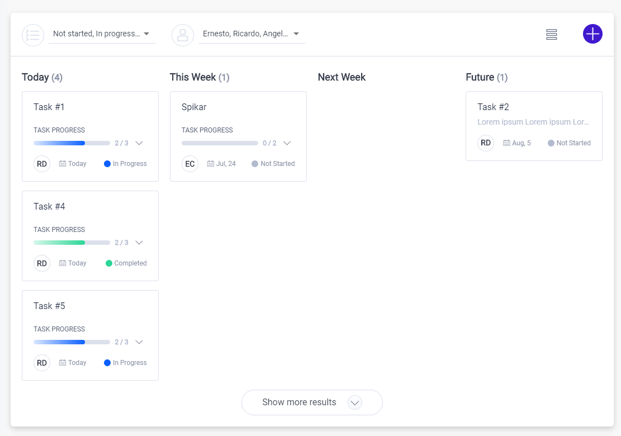Click RD avatar on Task #5
This screenshot has height=436, width=621.
coord(42,363)
